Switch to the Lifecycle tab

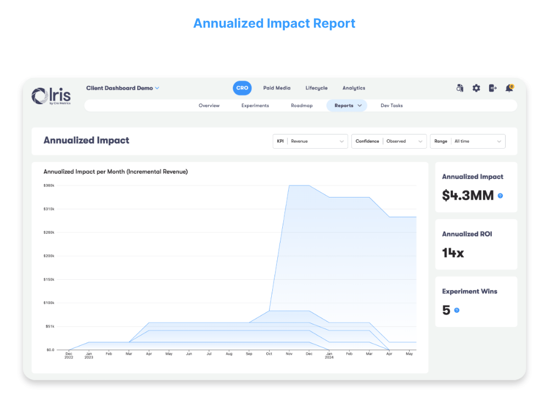pyautogui.click(x=316, y=88)
